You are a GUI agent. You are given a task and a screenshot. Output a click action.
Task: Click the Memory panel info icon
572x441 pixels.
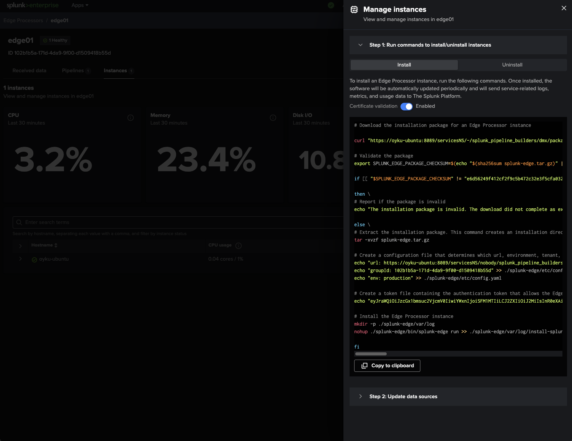pos(273,118)
